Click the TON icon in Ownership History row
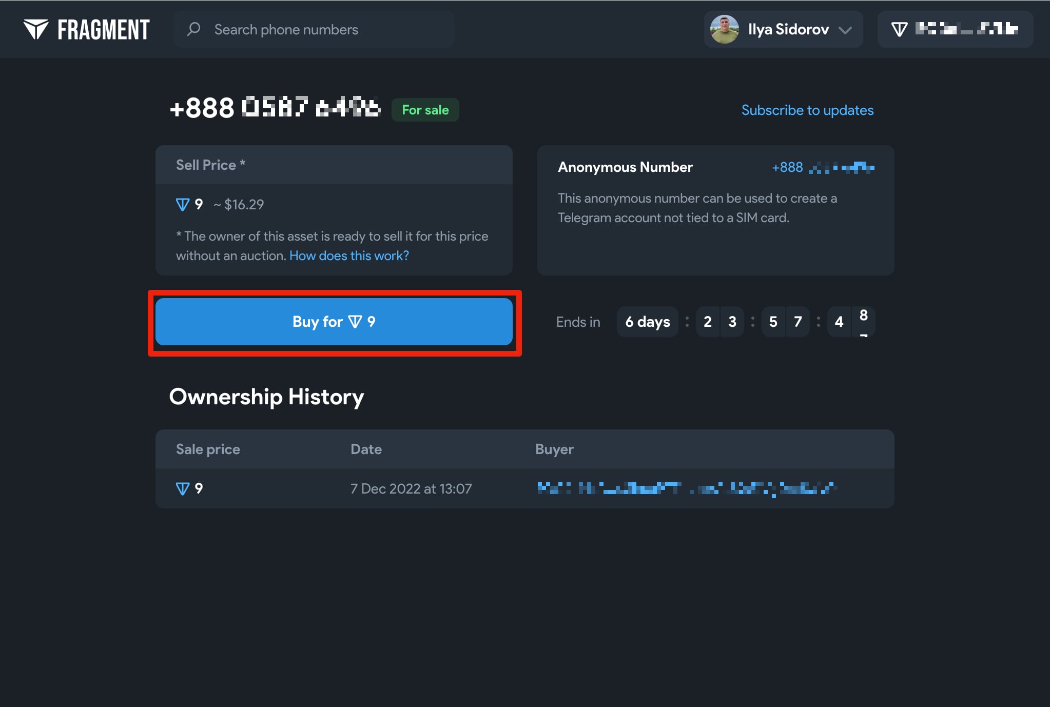The width and height of the screenshot is (1050, 707). [x=182, y=488]
